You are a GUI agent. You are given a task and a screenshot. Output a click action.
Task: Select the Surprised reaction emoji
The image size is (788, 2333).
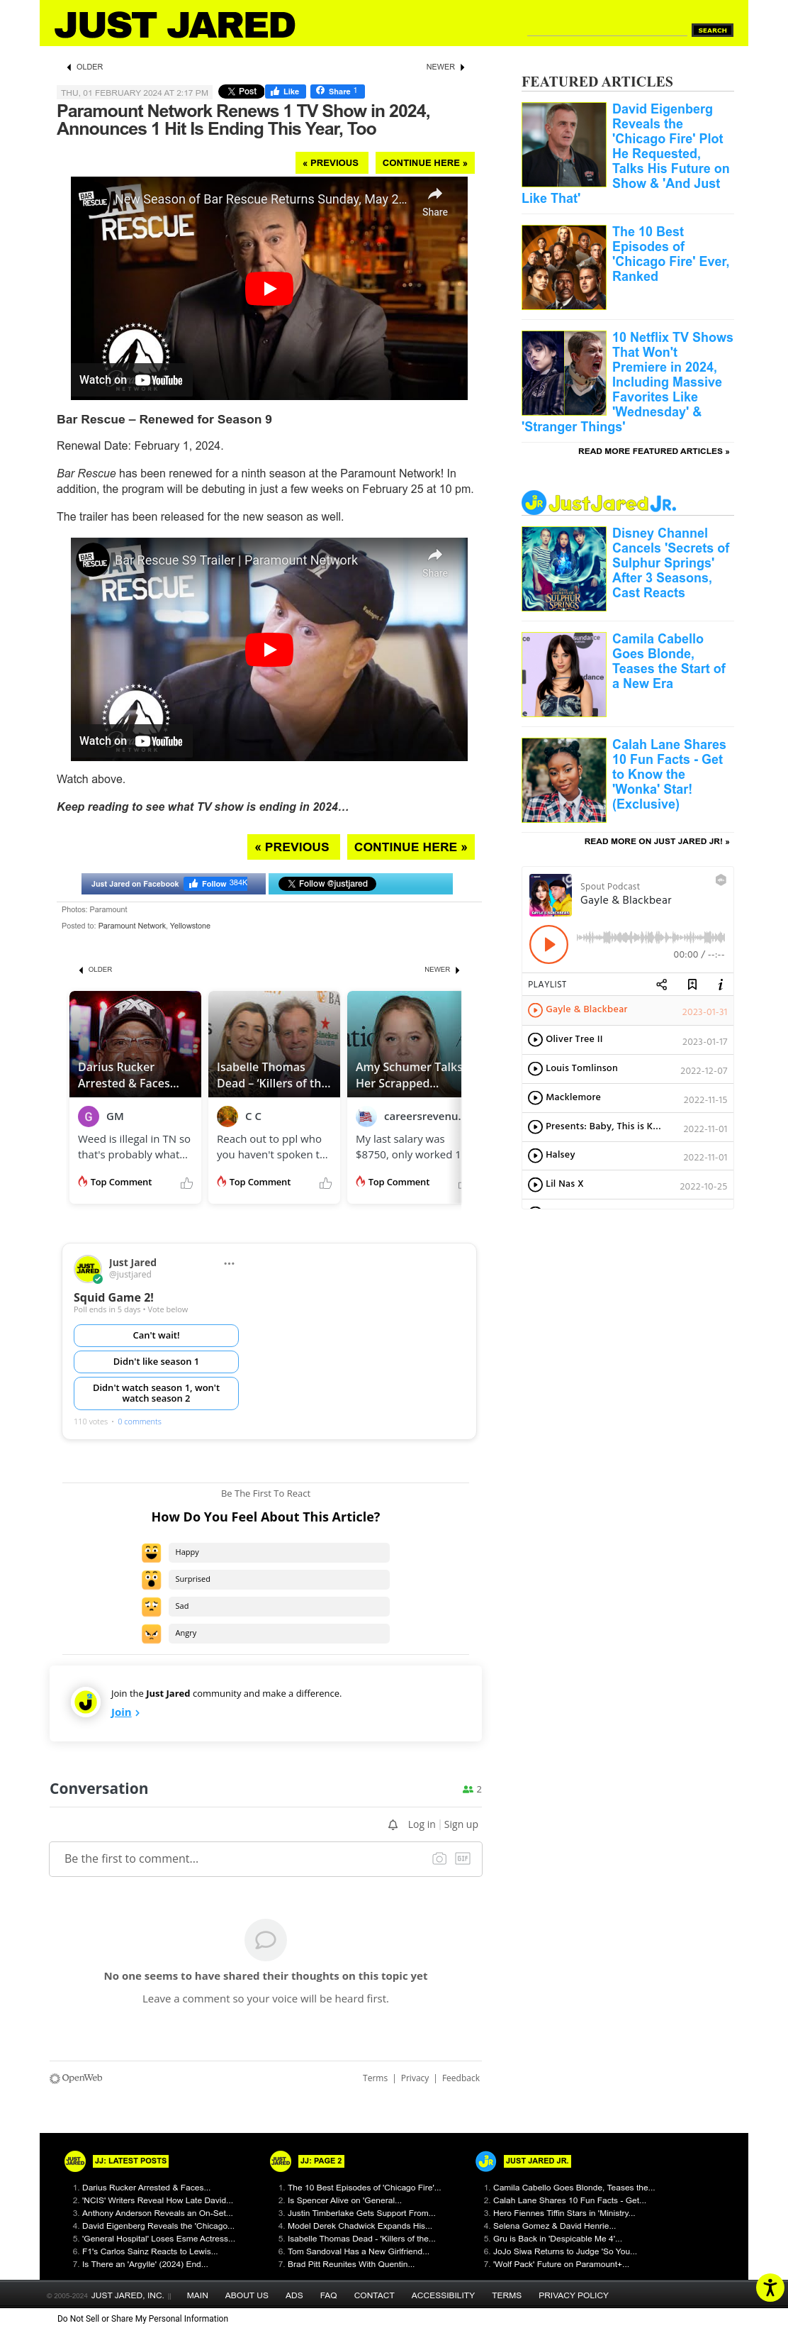pos(151,1580)
